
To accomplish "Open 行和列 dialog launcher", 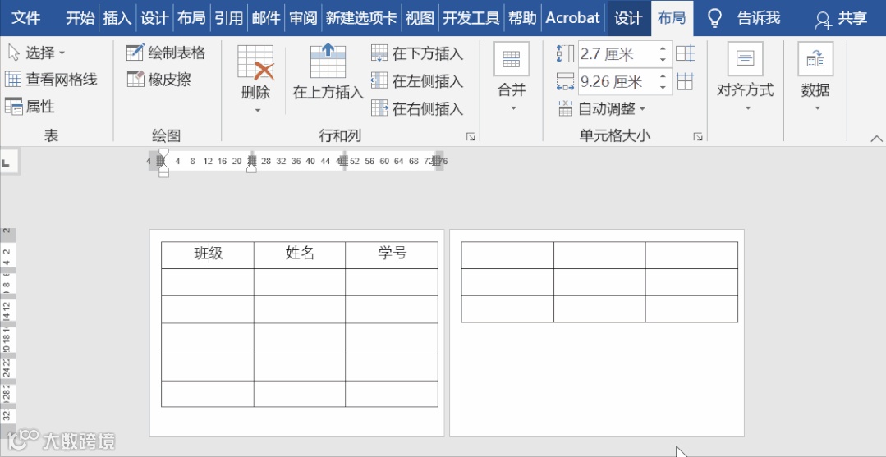I will tap(471, 136).
